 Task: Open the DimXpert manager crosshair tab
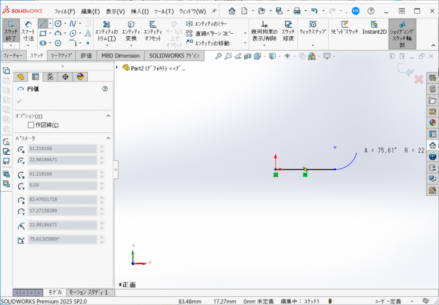click(x=65, y=77)
